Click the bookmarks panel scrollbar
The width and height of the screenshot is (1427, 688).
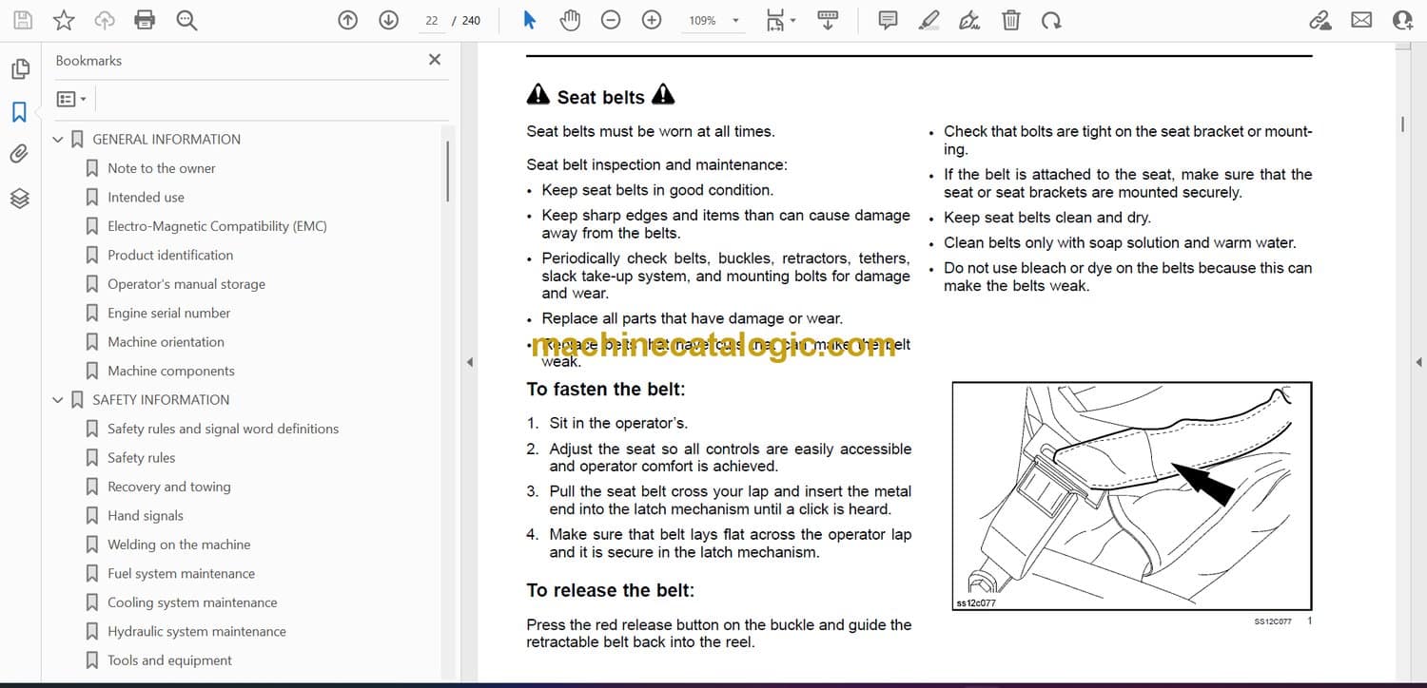[x=447, y=171]
